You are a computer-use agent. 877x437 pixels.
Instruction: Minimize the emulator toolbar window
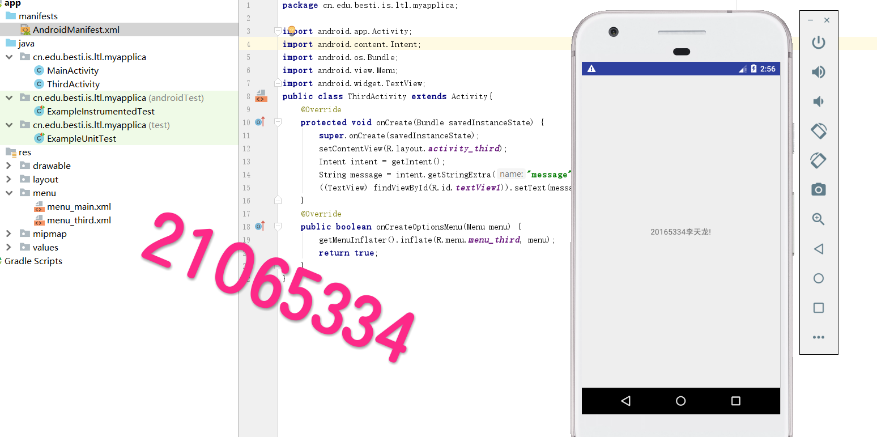point(811,20)
